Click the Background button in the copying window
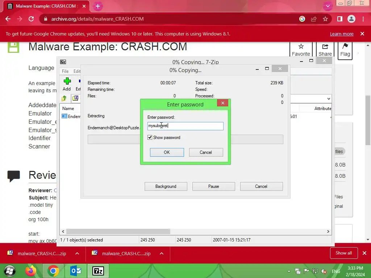This screenshot has height=278, width=371. pos(166,186)
